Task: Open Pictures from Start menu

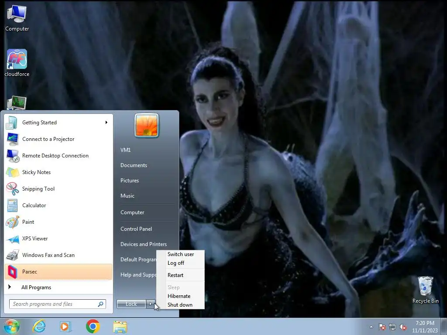Action: [129, 181]
